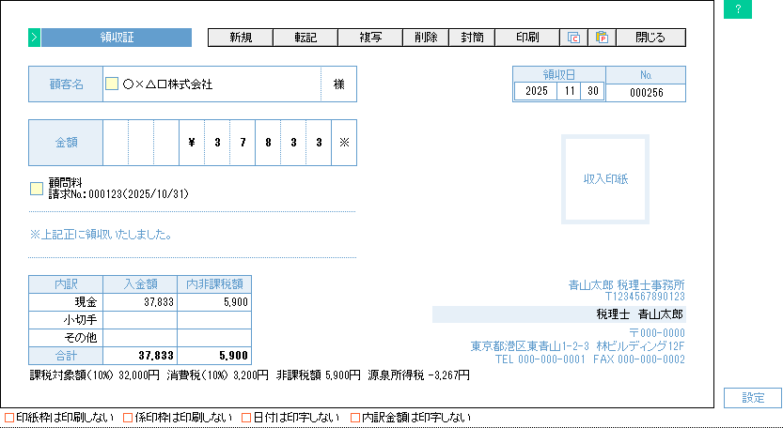Image resolution: width=783 pixels, height=428 pixels.
Task: Toggle 内訳金額は印字しない checkbox
Action: [x=355, y=418]
